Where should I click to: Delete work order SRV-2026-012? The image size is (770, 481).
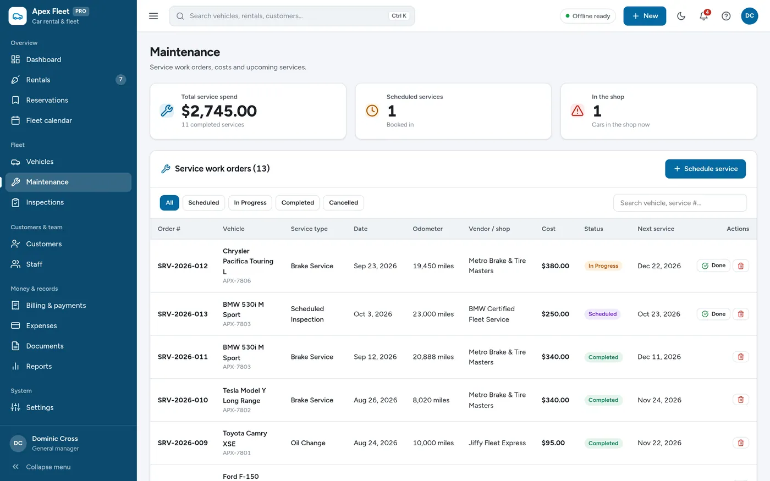740,266
